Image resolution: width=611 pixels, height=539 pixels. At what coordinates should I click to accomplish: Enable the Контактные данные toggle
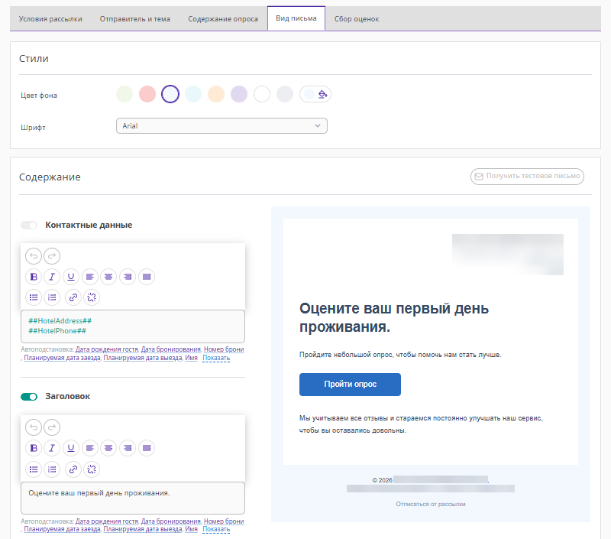[x=29, y=226]
